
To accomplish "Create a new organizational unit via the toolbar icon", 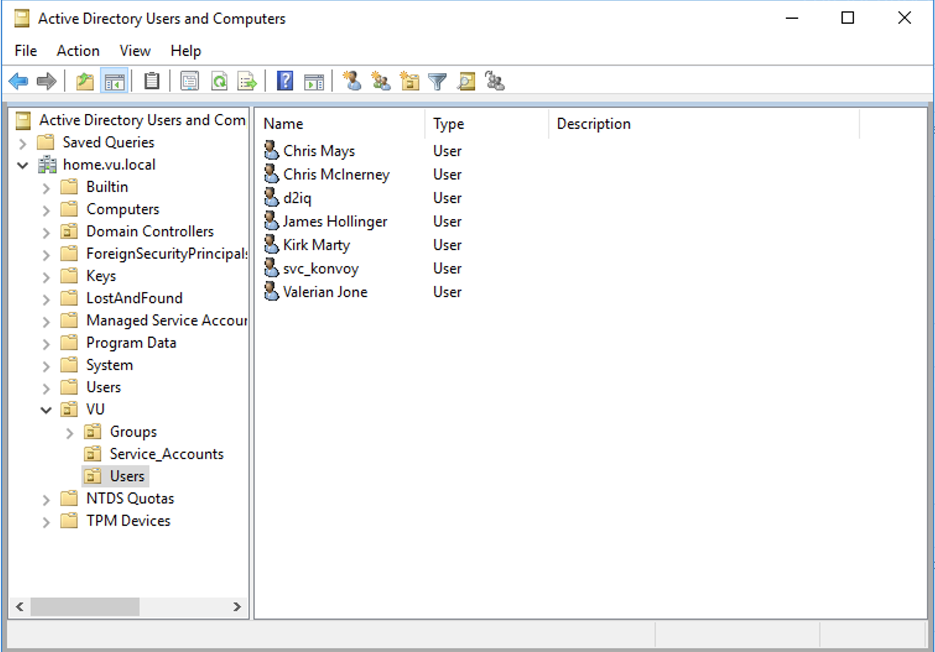I will click(x=409, y=81).
